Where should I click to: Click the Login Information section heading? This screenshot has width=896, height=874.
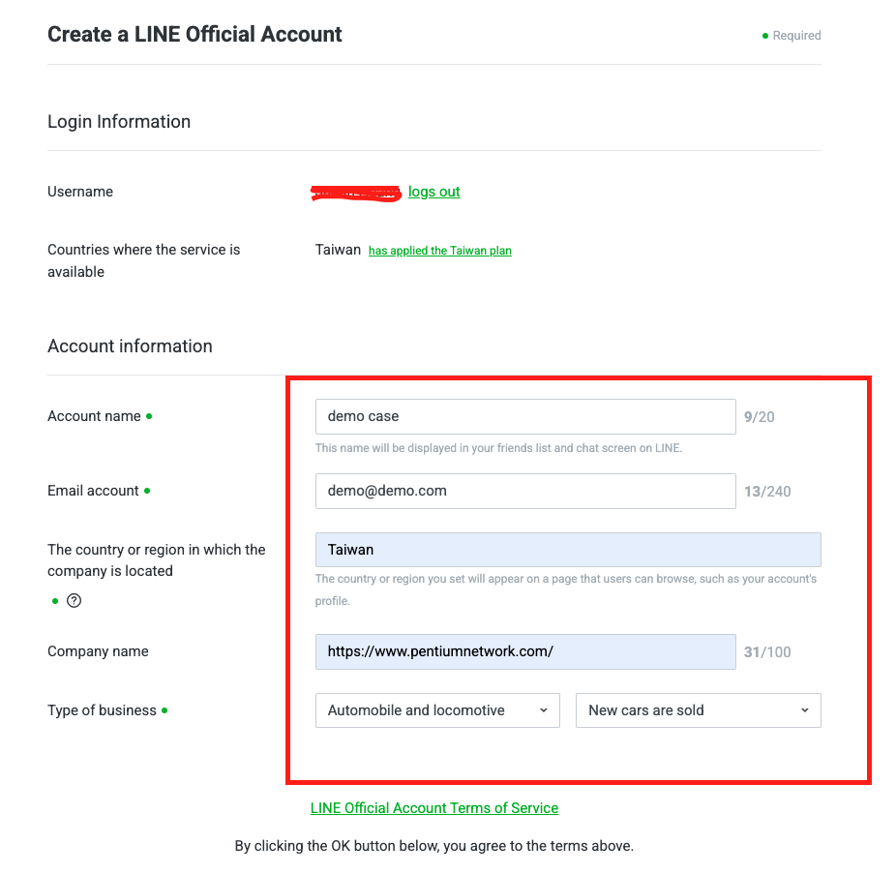(x=119, y=122)
